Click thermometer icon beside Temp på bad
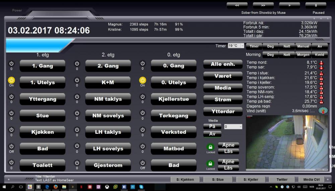335x191 pixels. pyautogui.click(x=321, y=102)
